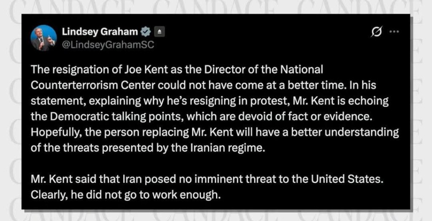The height and width of the screenshot is (221, 432).
Task: Click the Lindsey Graham display name
Action: click(x=100, y=32)
